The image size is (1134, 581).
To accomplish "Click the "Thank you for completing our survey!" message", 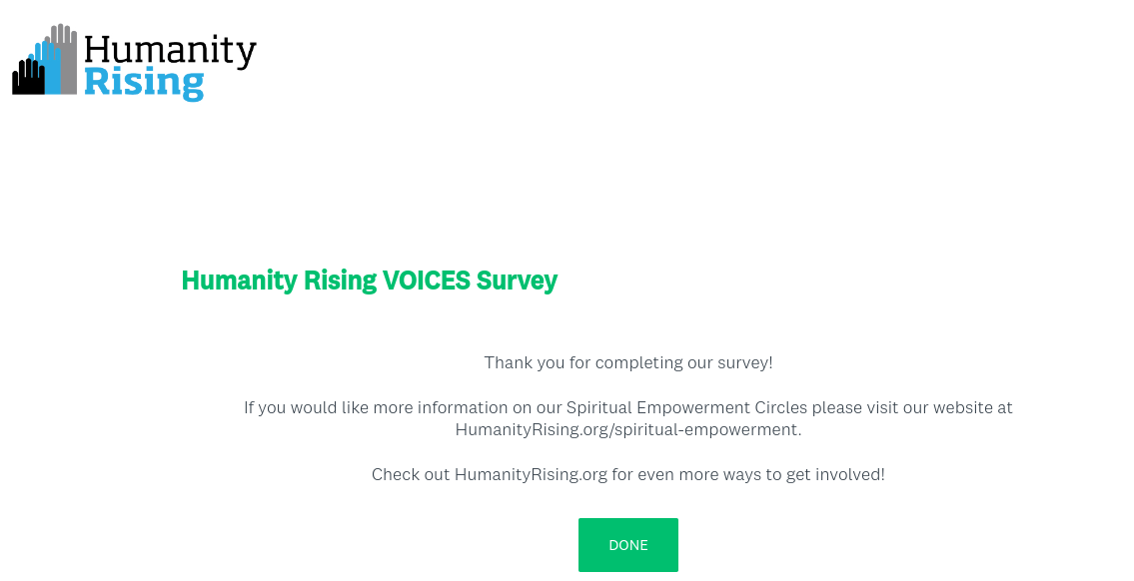I will (x=627, y=362).
